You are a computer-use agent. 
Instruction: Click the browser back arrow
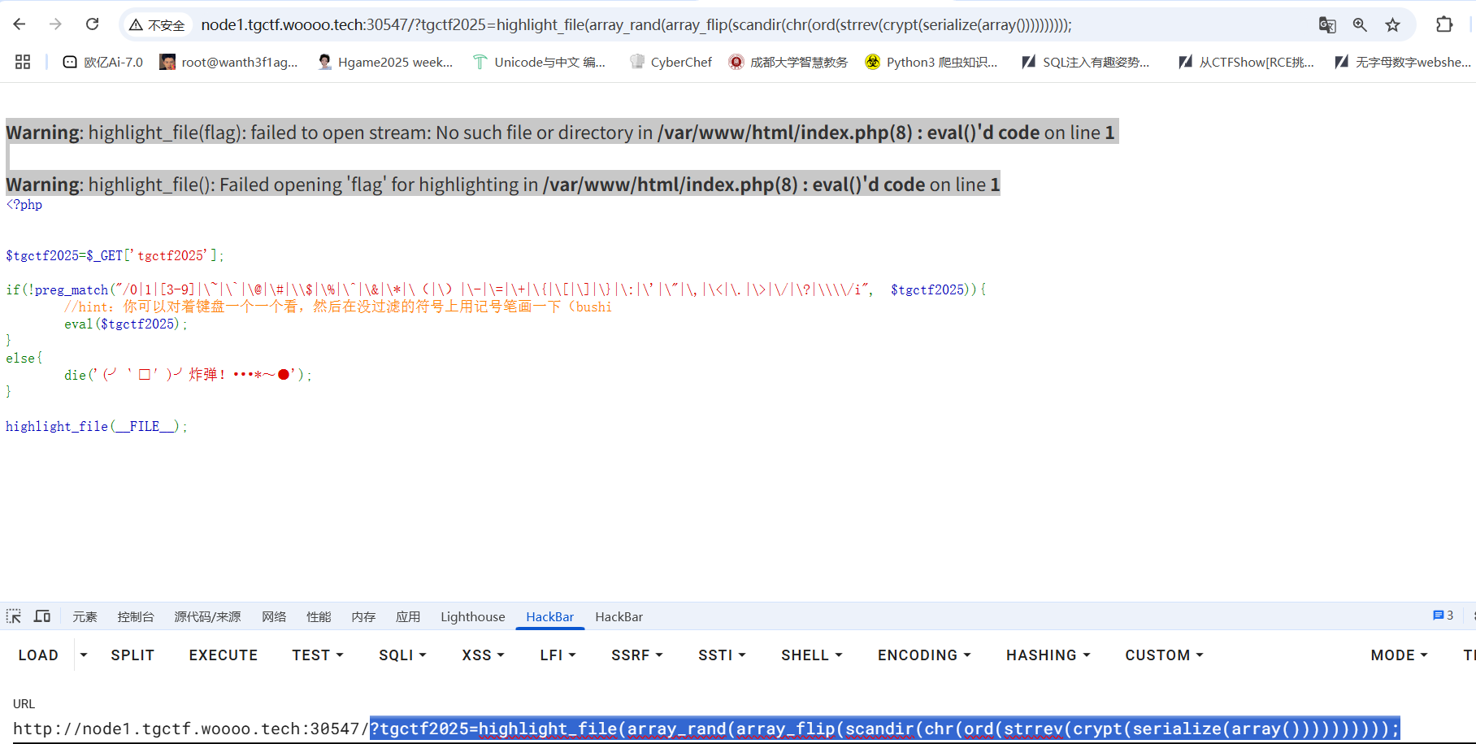[20, 24]
